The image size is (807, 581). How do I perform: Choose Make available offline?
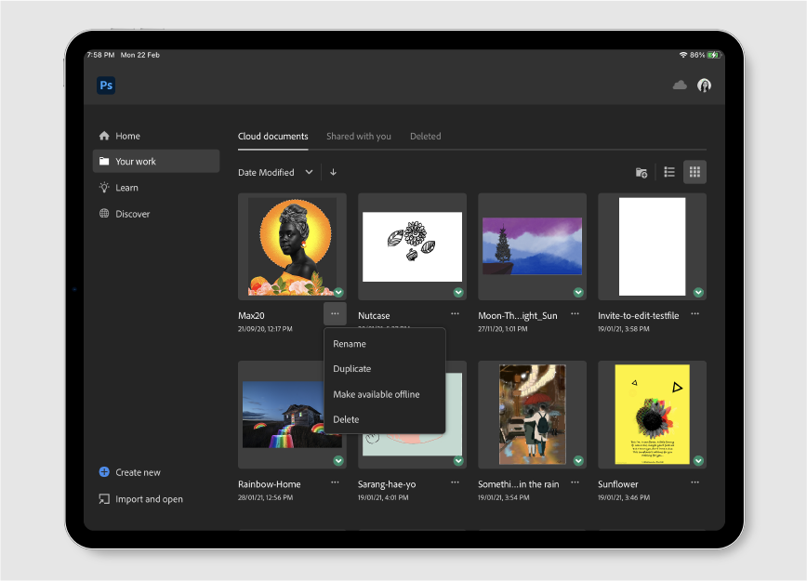point(385,394)
